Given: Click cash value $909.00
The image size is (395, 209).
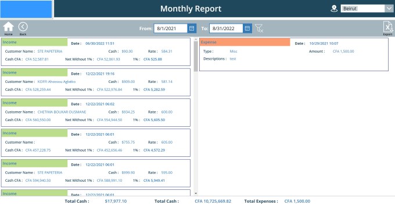Looking at the screenshot, I should tap(128, 82).
